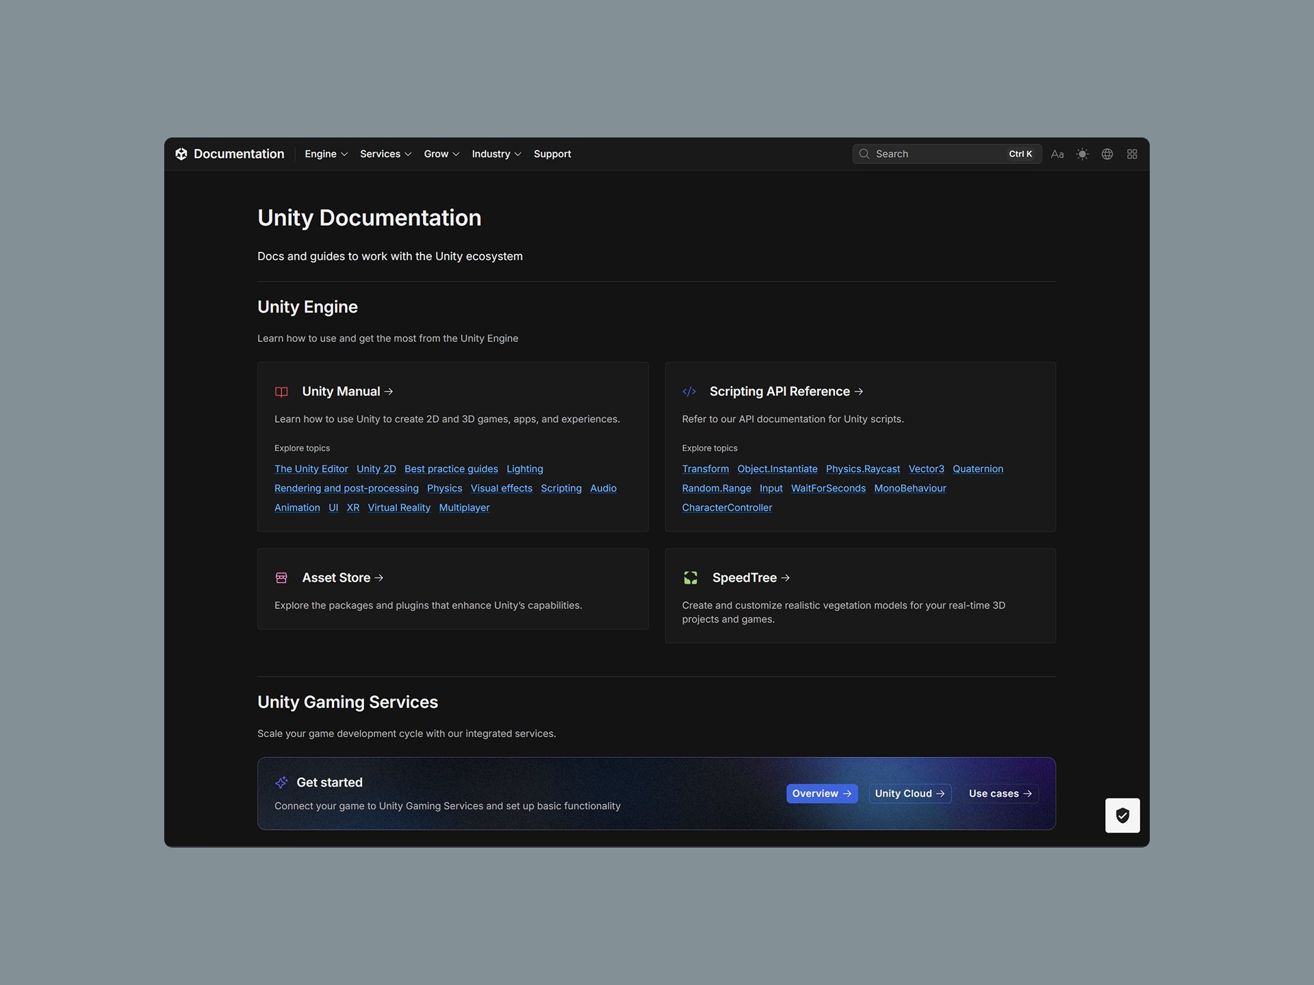
Task: Open the language globe icon
Action: (1107, 154)
